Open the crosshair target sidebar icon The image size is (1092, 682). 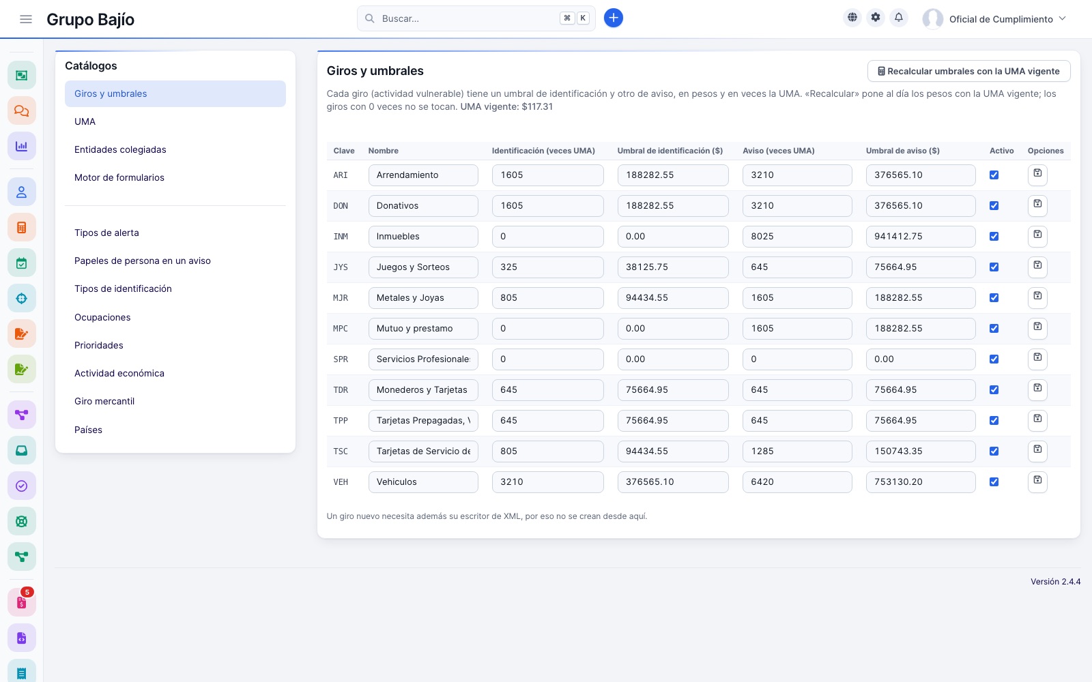(x=22, y=299)
